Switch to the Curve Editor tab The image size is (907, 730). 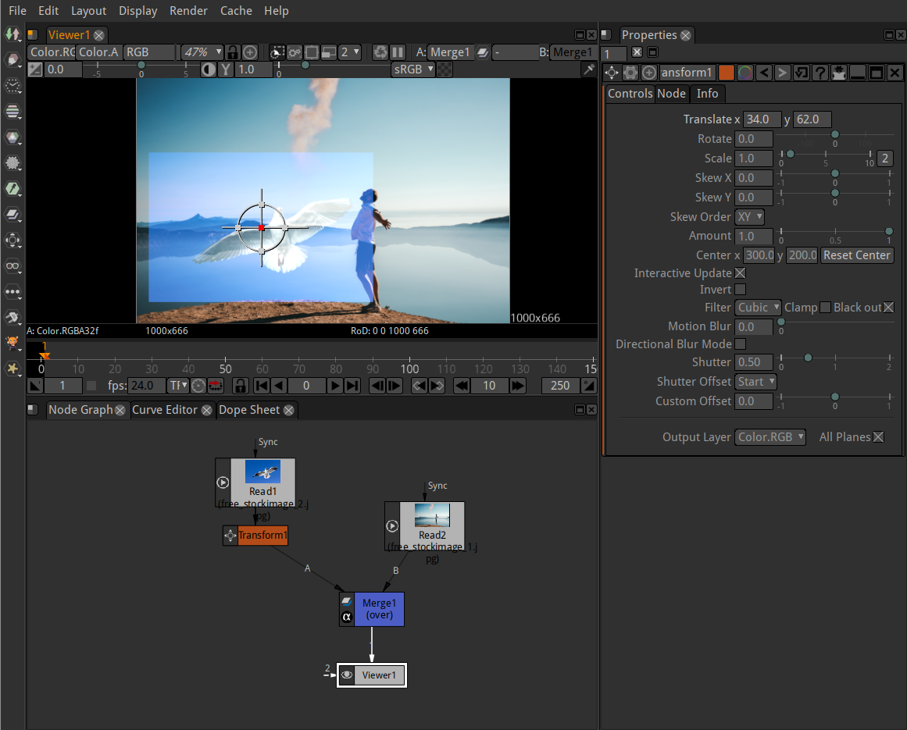coord(166,409)
